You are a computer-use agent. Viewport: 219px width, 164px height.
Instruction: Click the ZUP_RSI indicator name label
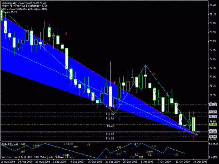point(10,144)
